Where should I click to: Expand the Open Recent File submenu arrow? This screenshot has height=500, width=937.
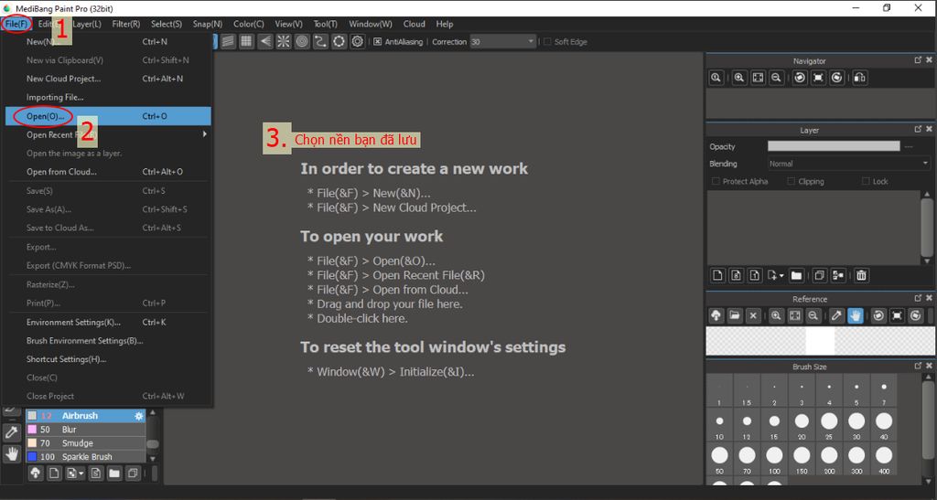204,134
